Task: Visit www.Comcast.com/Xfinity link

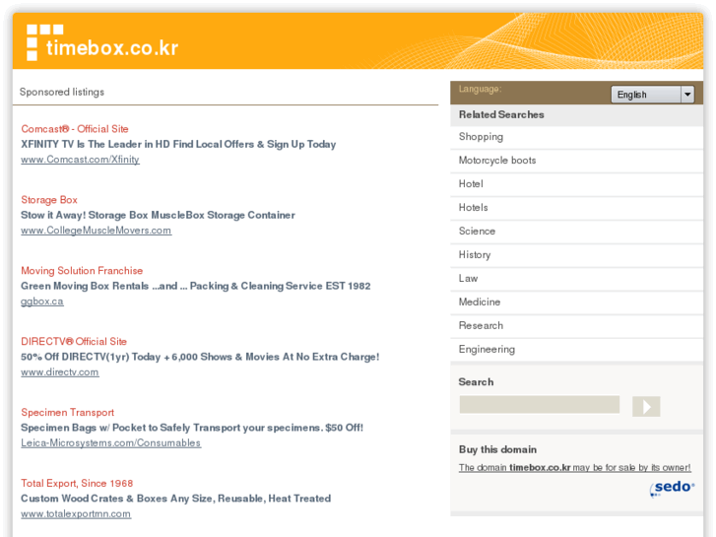Action: [x=80, y=160]
